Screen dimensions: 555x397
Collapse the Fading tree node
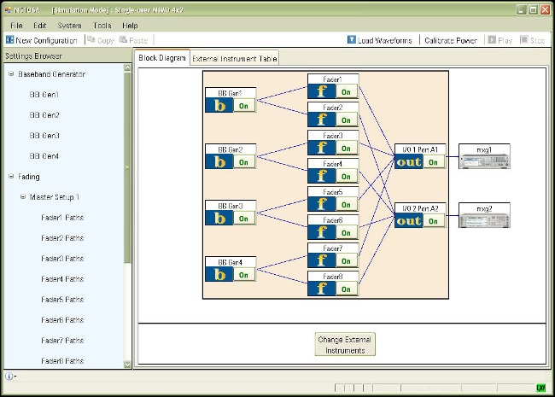click(x=11, y=177)
